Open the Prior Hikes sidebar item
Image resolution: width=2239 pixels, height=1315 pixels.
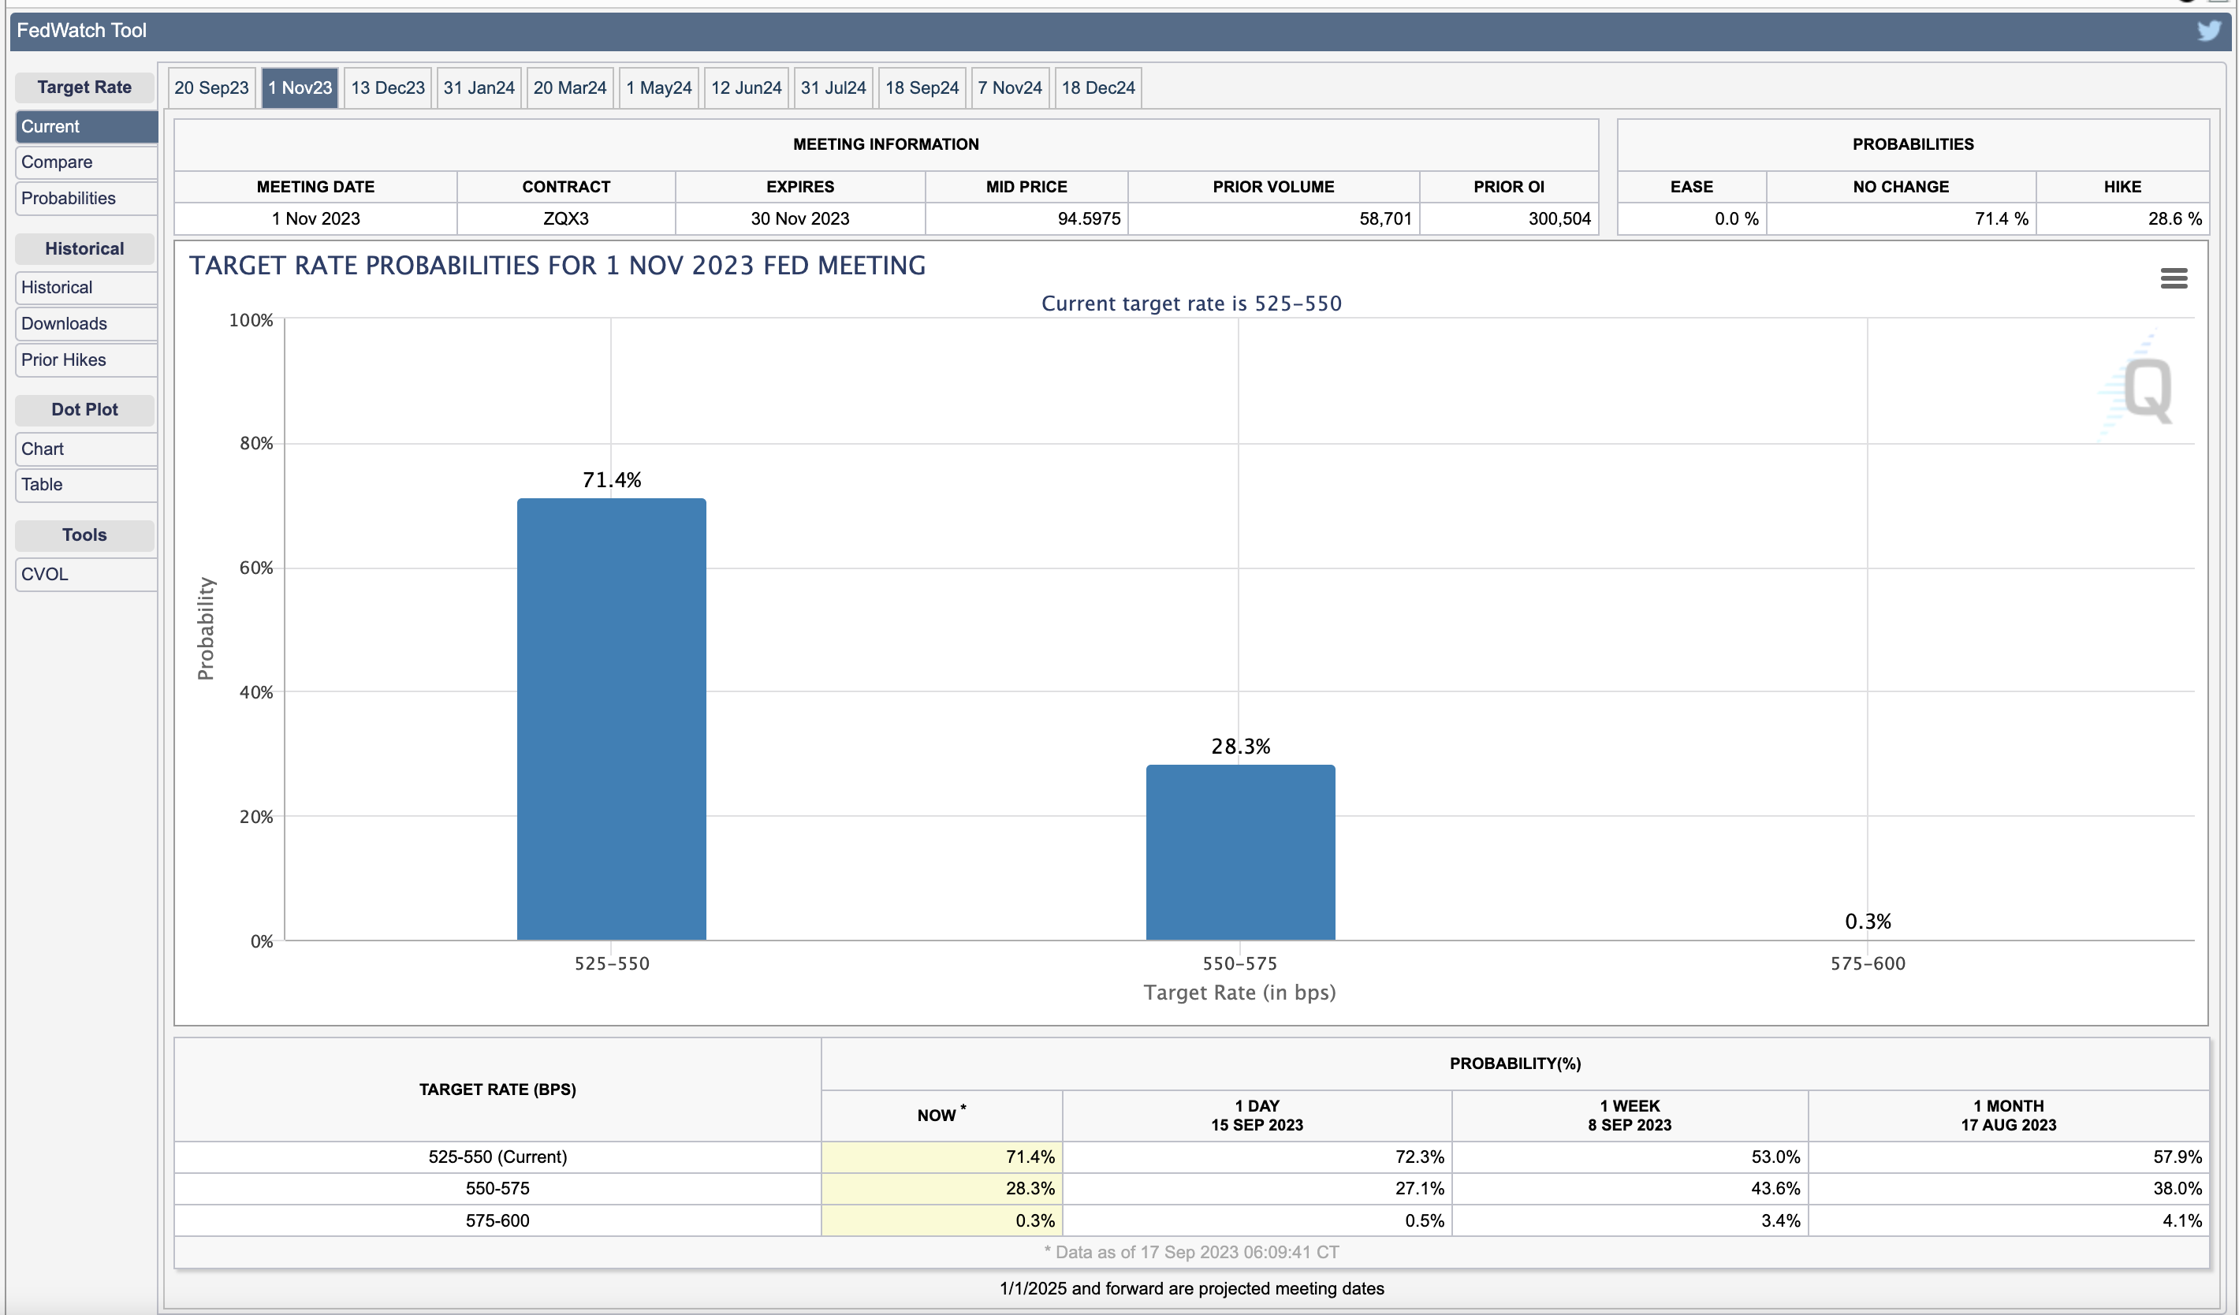click(64, 359)
